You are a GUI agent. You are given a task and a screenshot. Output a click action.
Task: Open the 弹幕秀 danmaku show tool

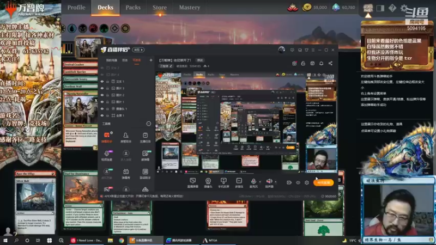(x=126, y=174)
